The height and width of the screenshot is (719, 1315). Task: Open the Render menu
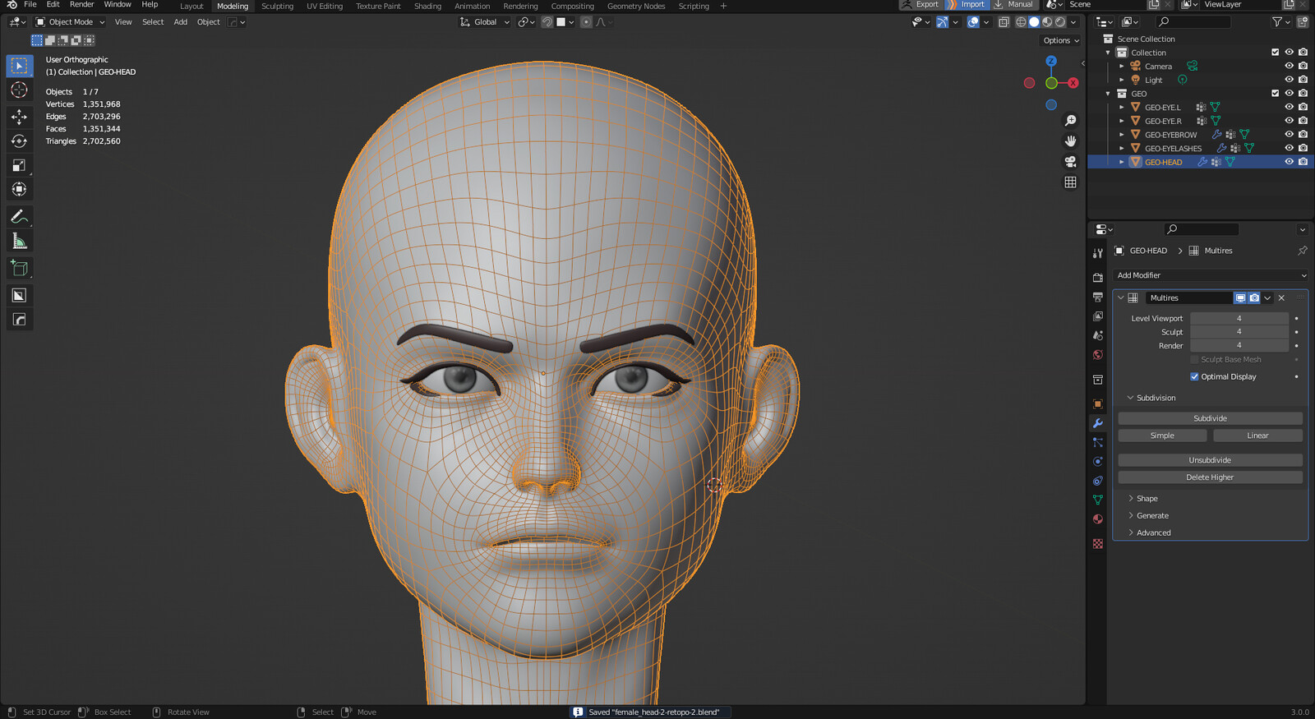click(81, 5)
